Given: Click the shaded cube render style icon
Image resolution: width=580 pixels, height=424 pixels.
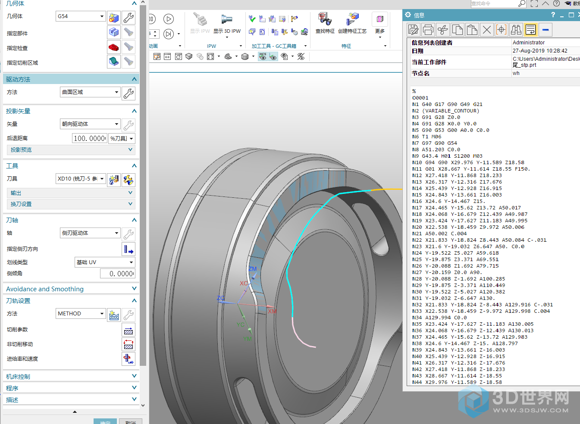Looking at the screenshot, I should [245, 56].
